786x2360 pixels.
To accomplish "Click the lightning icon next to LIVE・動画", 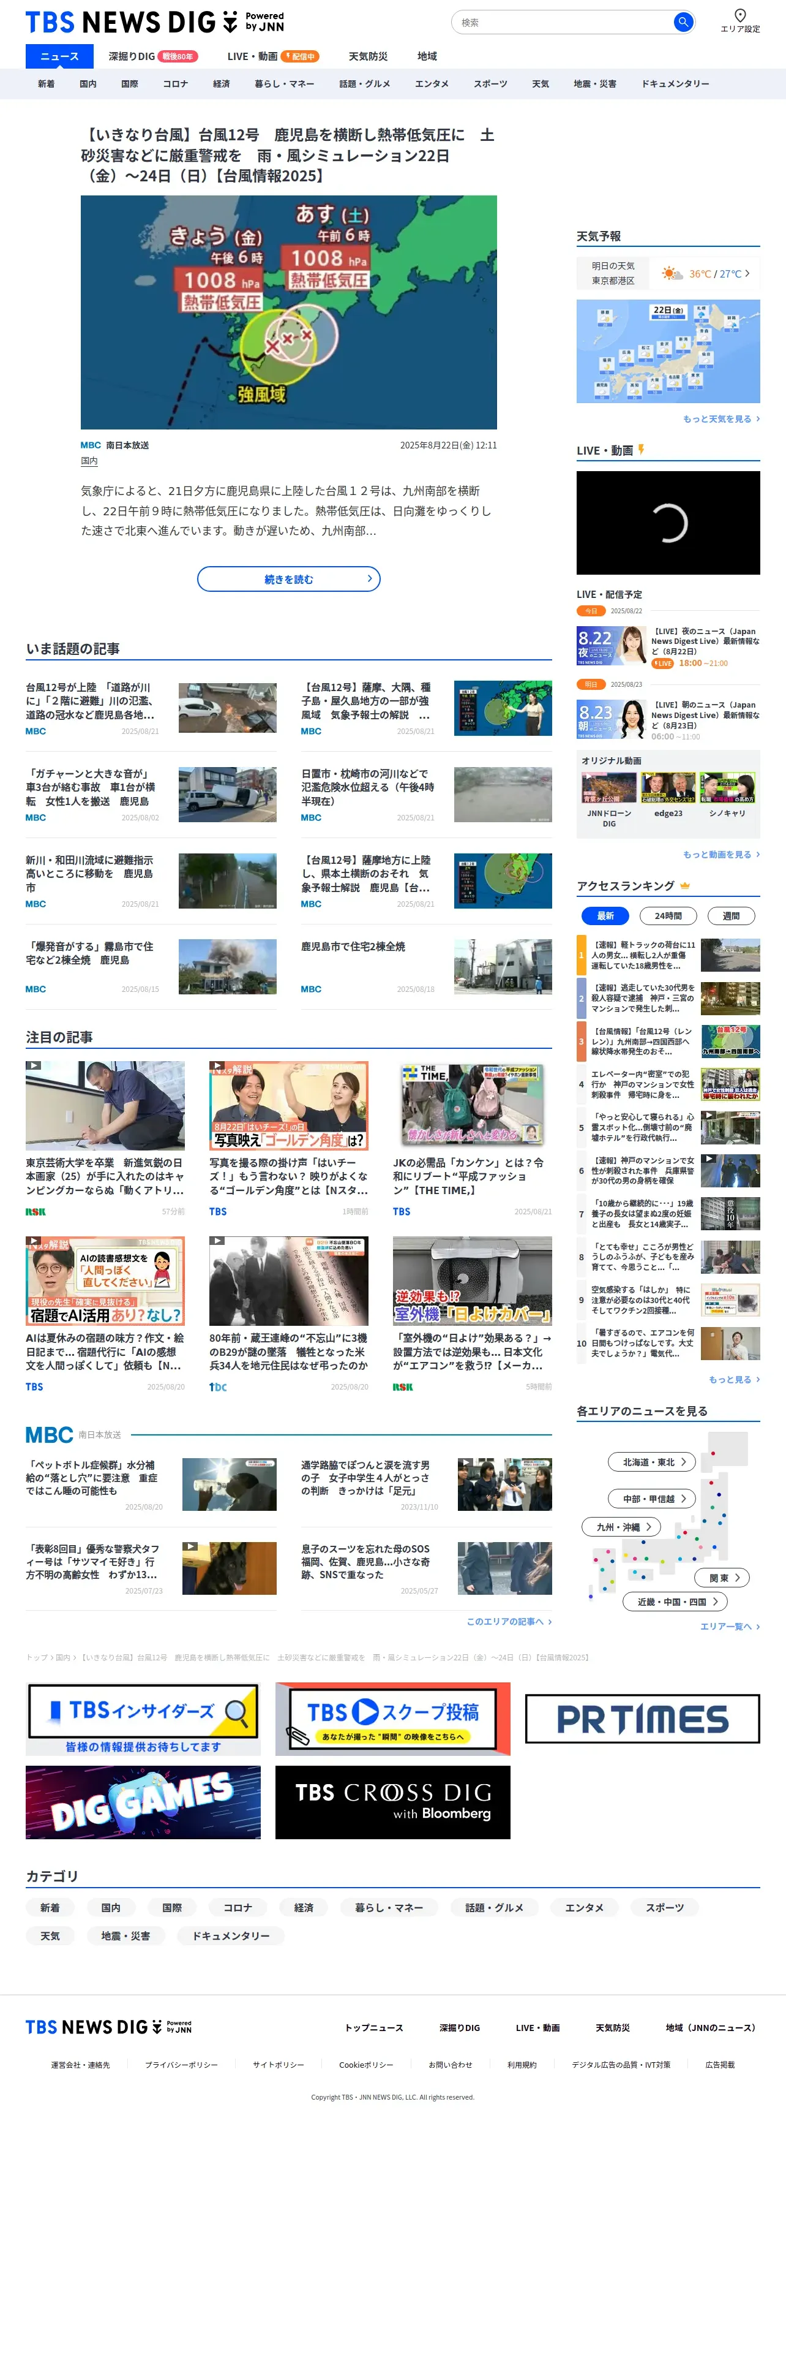I will 640,450.
